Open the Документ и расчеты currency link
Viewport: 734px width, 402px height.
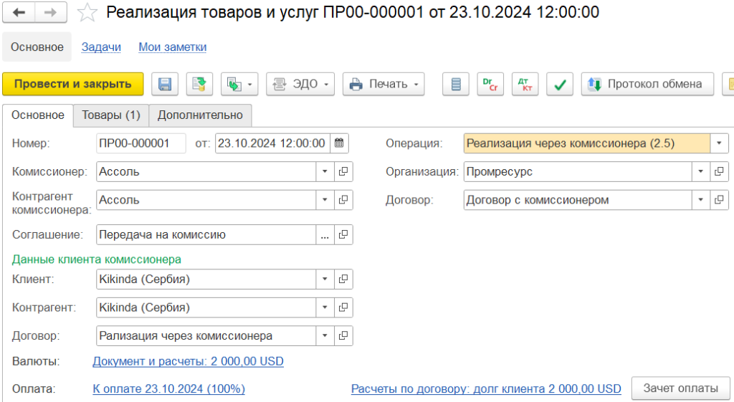188,361
